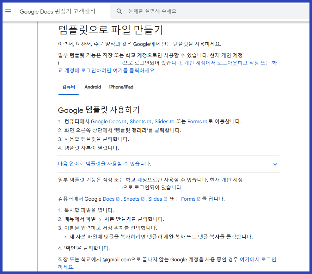Switch to the Android tab
The height and width of the screenshot is (274, 312).
coord(93,87)
